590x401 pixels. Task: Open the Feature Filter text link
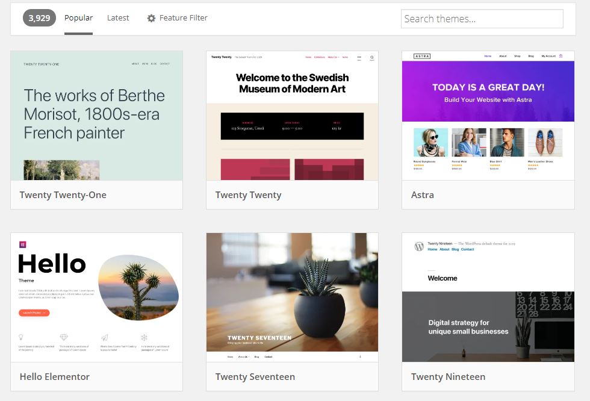click(183, 17)
